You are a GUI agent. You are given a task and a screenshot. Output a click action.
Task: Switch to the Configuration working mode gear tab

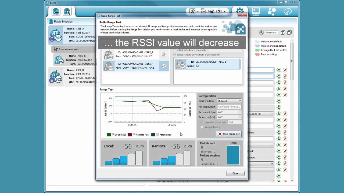240,11
